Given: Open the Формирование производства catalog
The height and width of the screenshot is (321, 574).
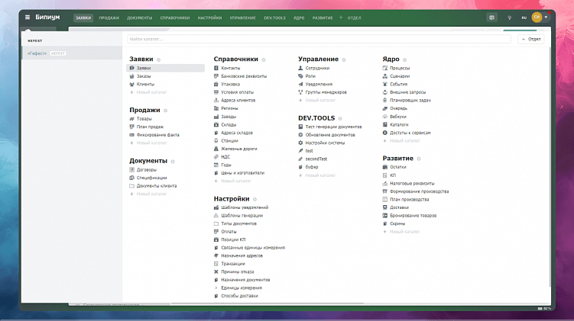Looking at the screenshot, I should pyautogui.click(x=419, y=191).
